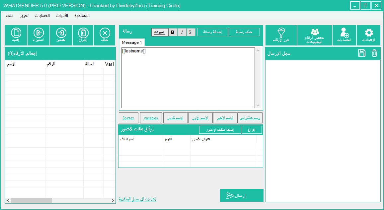Click the الحالة column header
384x210 pixels.
93,64
